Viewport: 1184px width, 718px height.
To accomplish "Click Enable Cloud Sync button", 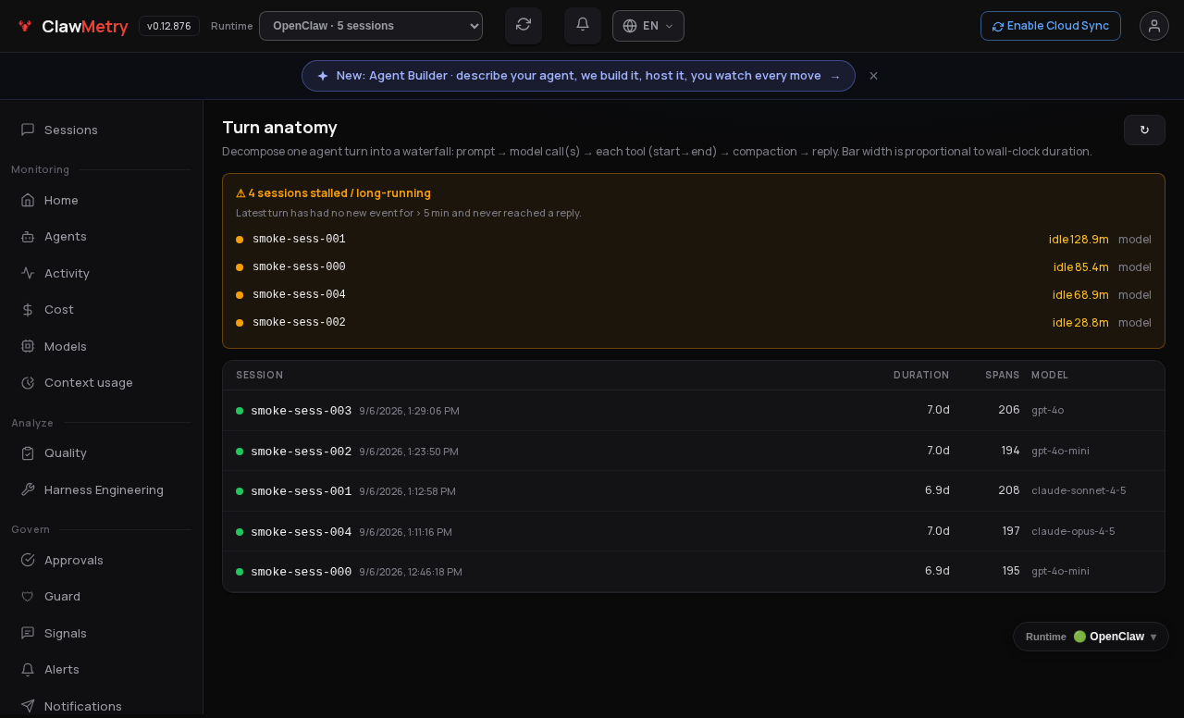I will click(x=1051, y=26).
